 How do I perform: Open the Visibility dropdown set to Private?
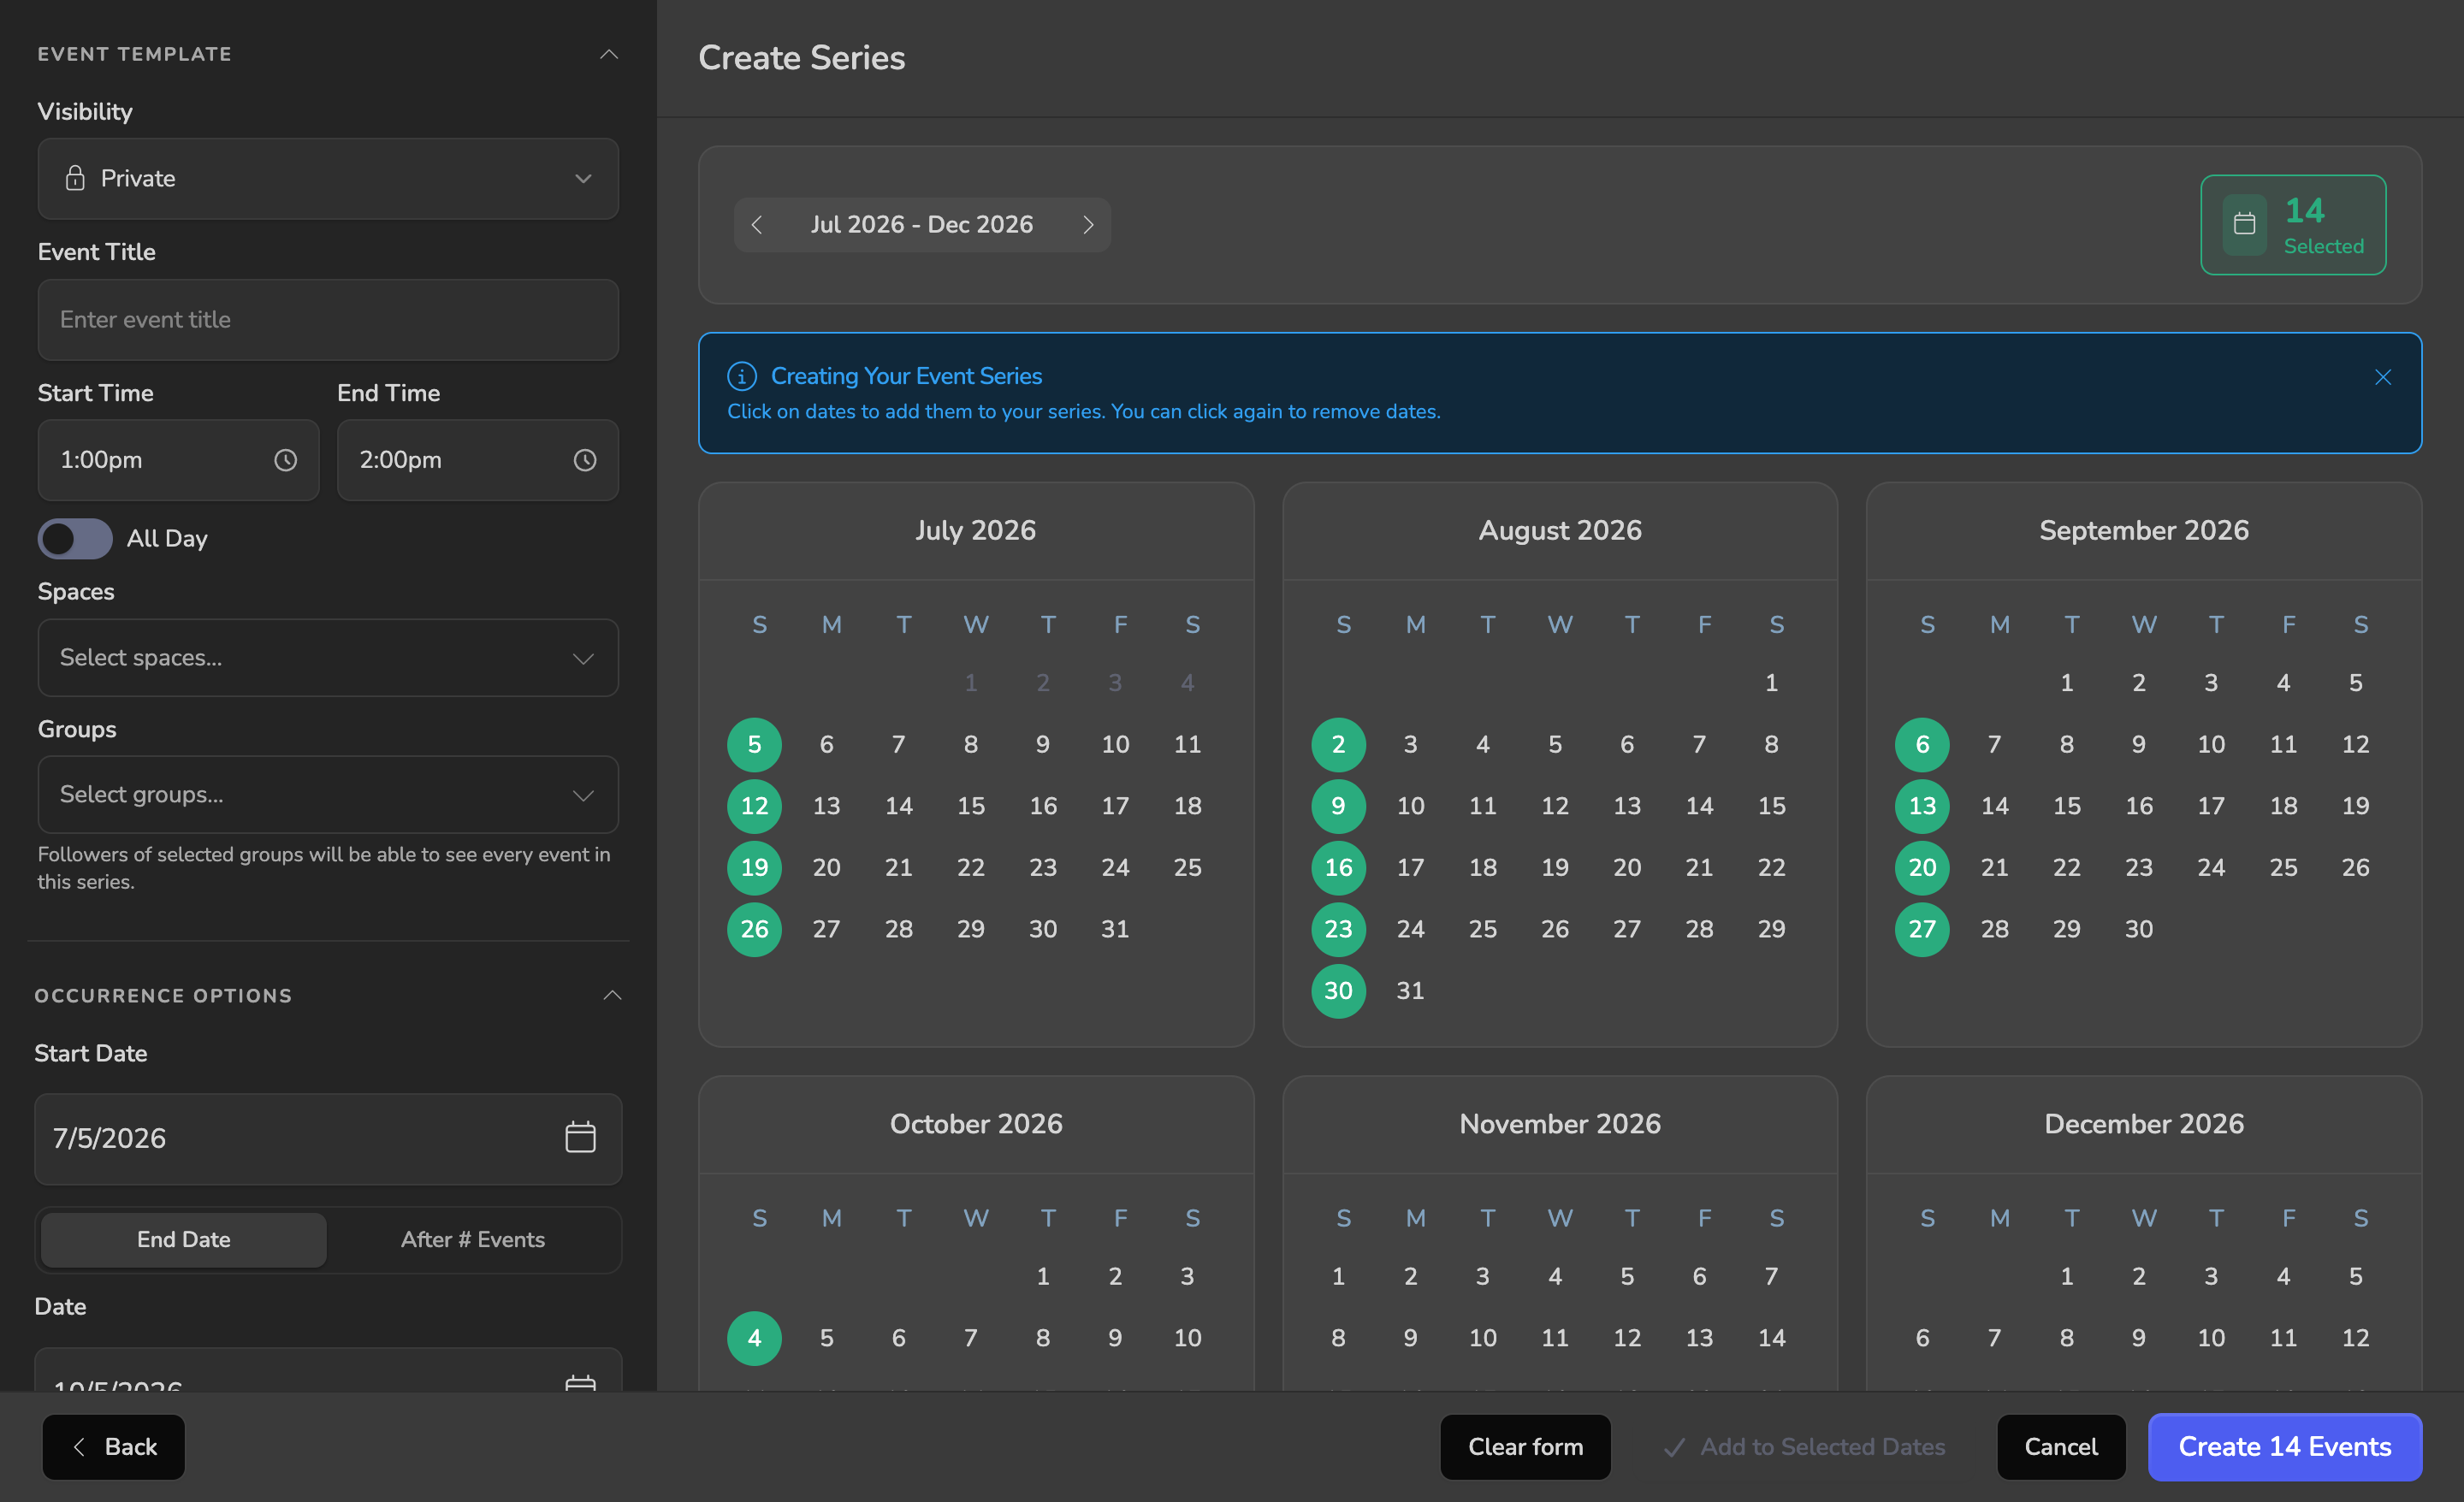[x=328, y=179]
